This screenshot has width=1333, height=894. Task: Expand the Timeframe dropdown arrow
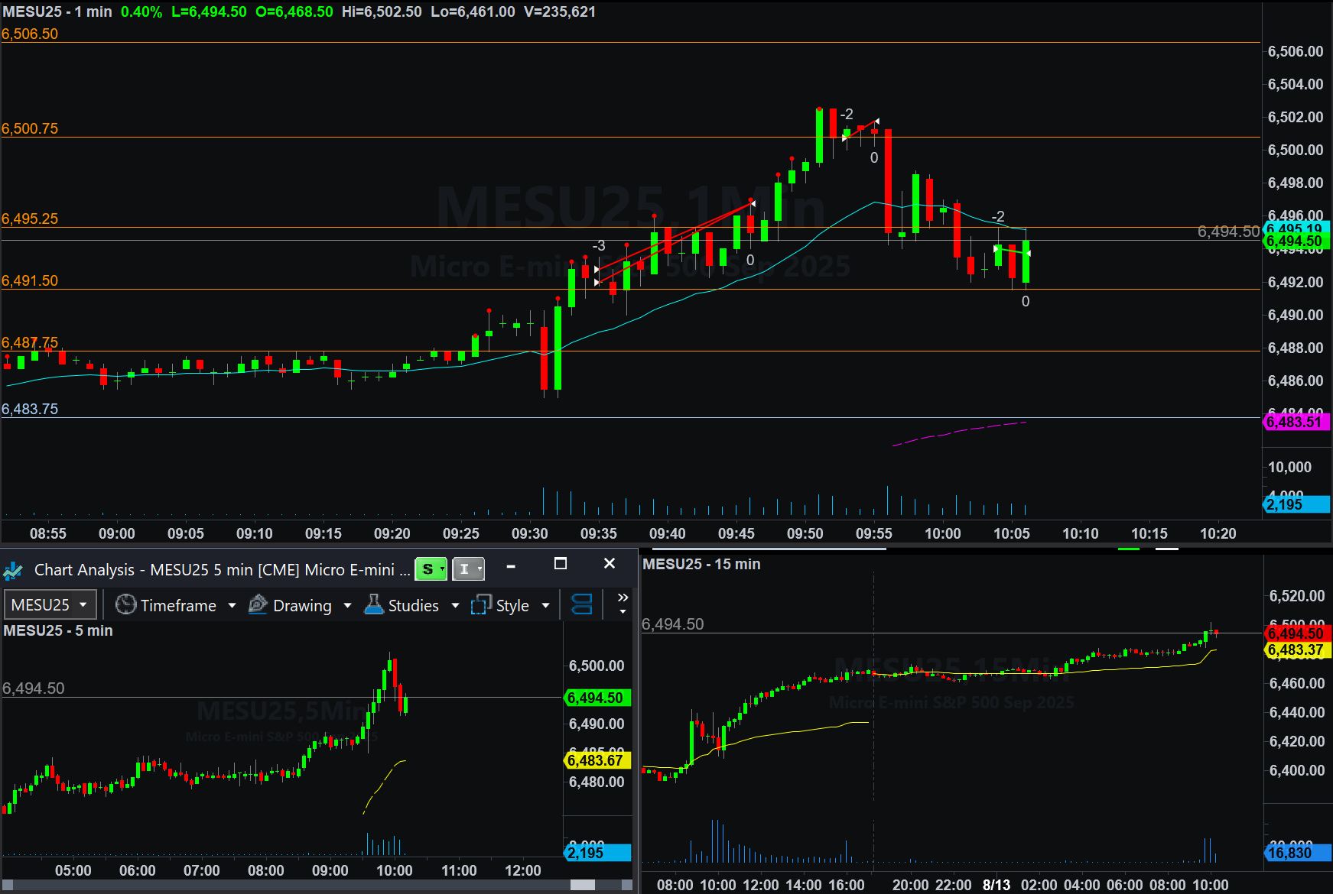tap(232, 606)
